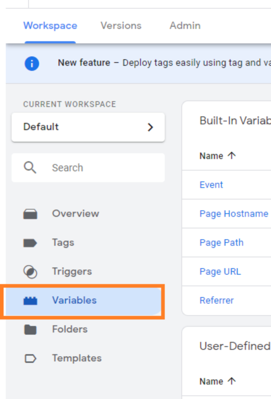The width and height of the screenshot is (271, 399).
Task: Open the Admin tab
Action: 185,26
